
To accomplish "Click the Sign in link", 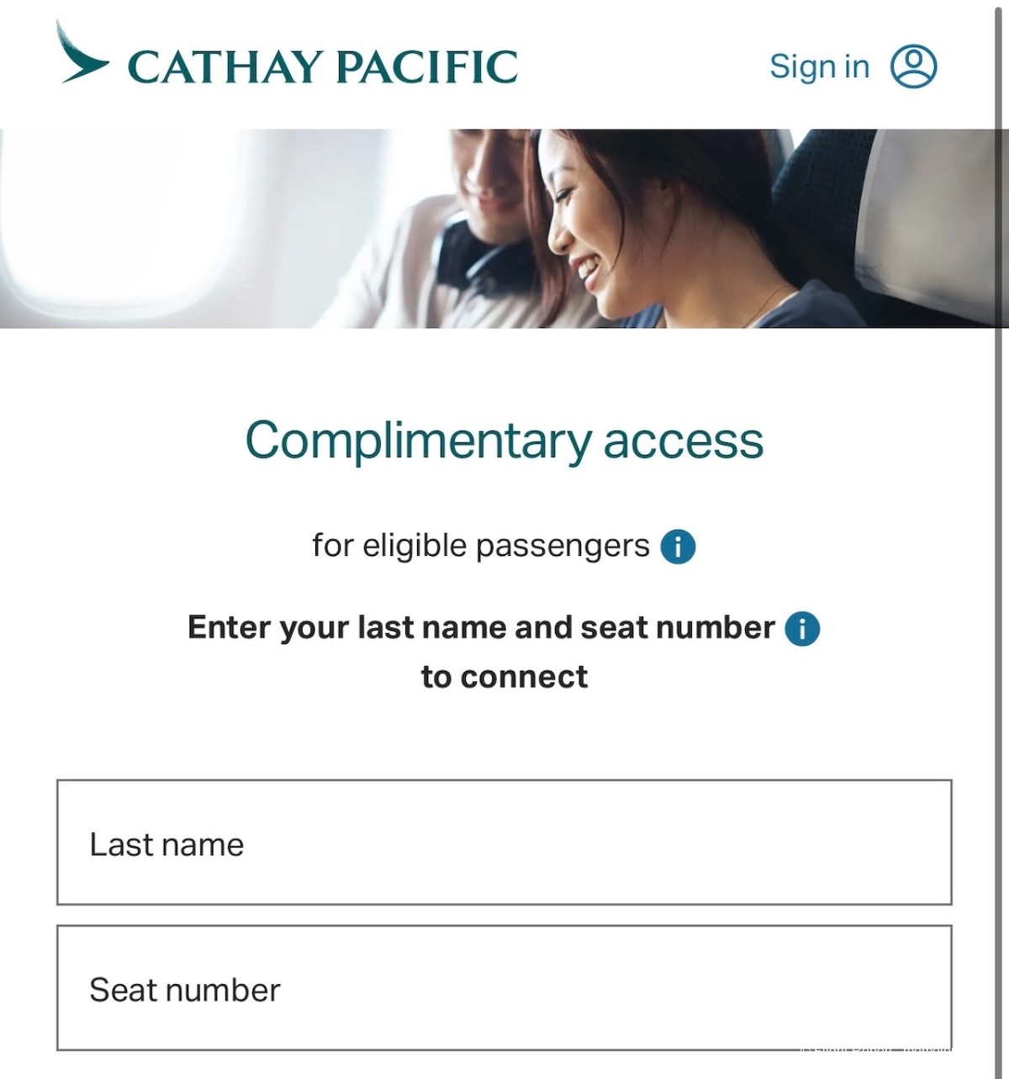I will point(819,66).
